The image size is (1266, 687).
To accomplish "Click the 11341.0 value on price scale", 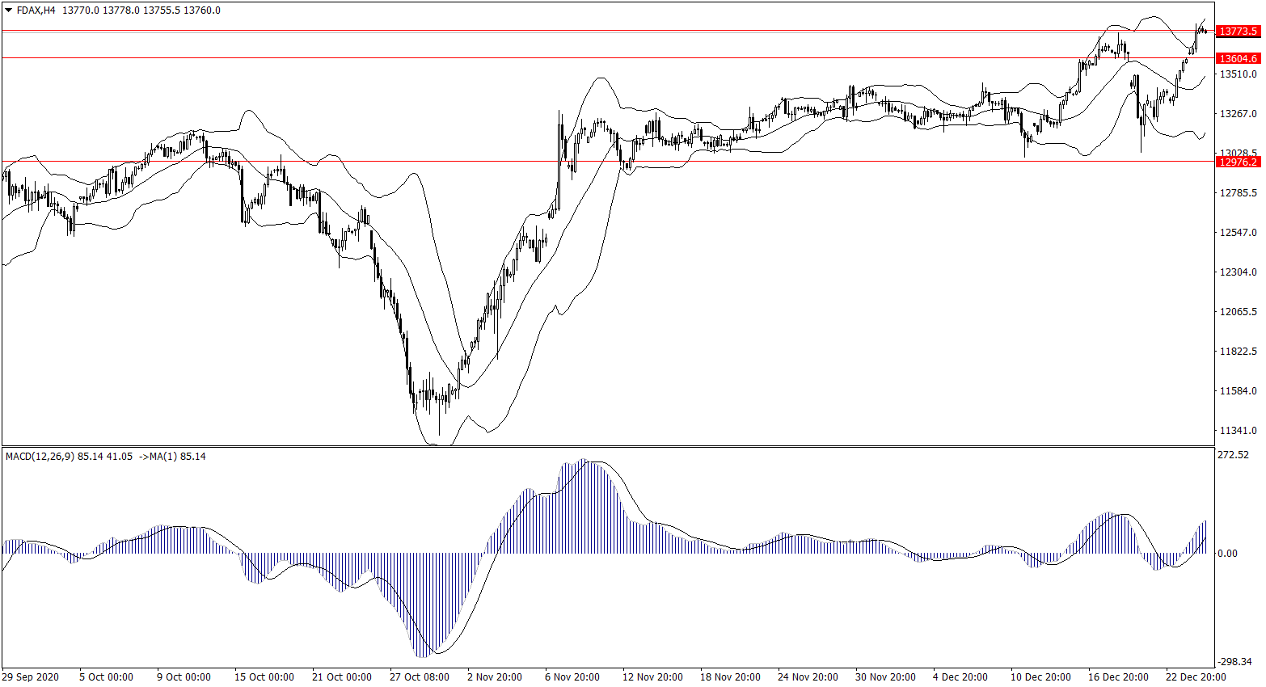I will (1238, 431).
